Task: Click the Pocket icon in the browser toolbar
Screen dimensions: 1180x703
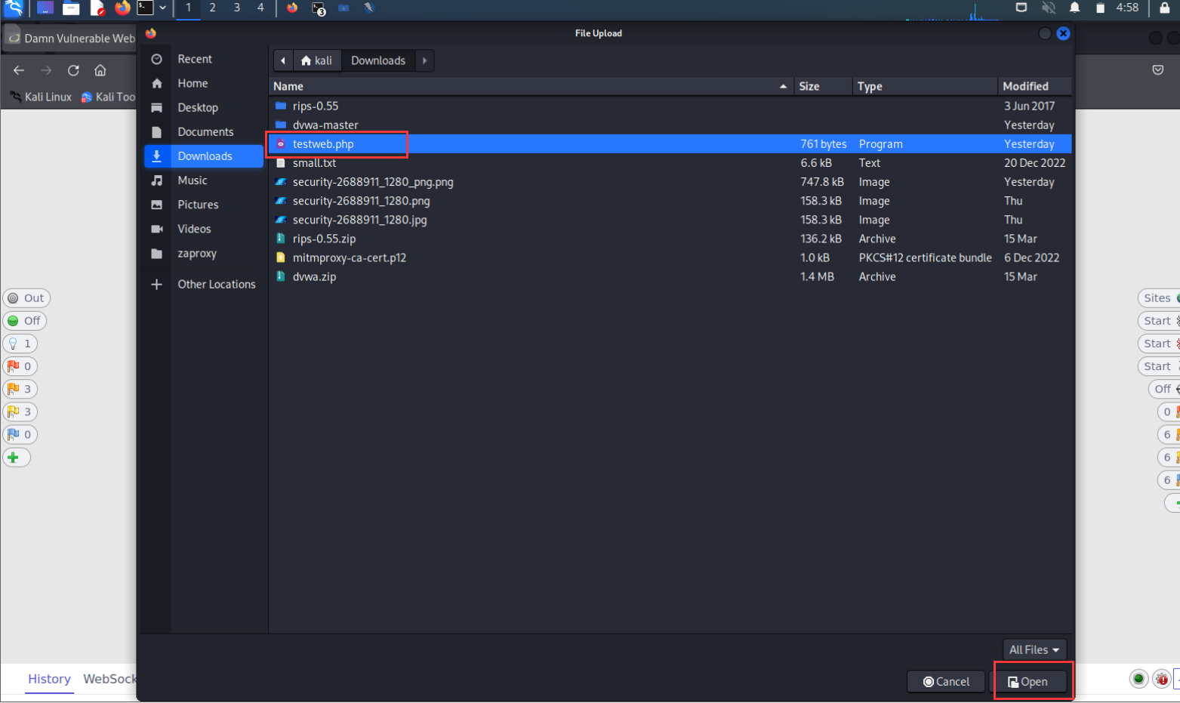Action: 1158,70
